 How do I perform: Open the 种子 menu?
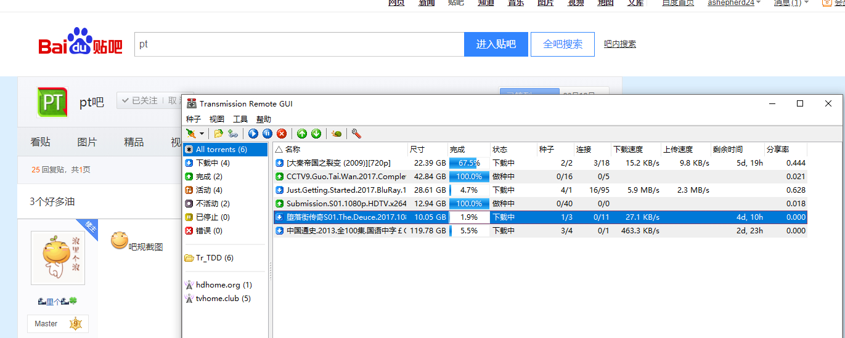[194, 119]
